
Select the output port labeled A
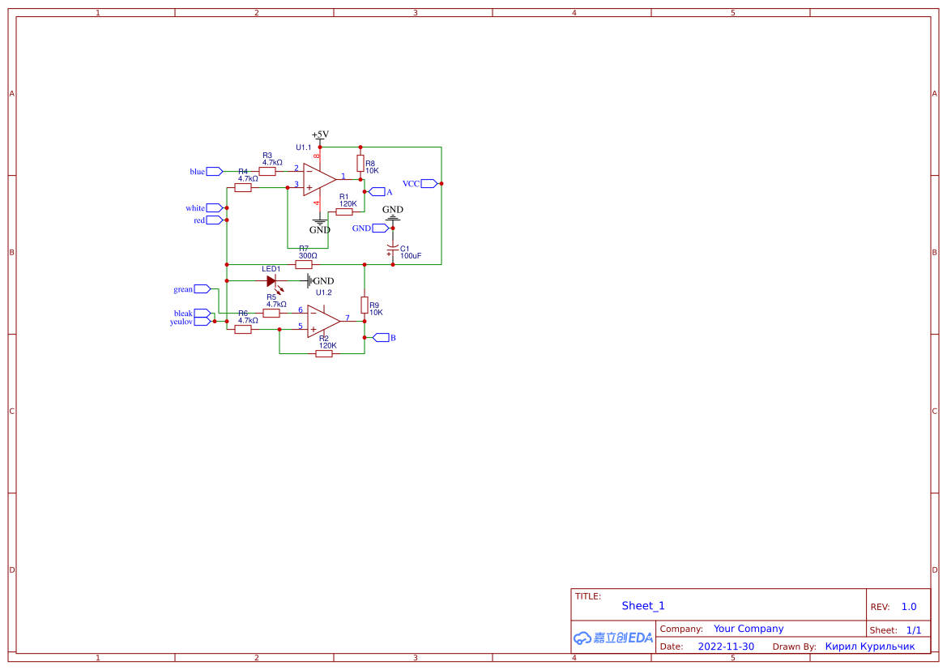pyautogui.click(x=378, y=191)
